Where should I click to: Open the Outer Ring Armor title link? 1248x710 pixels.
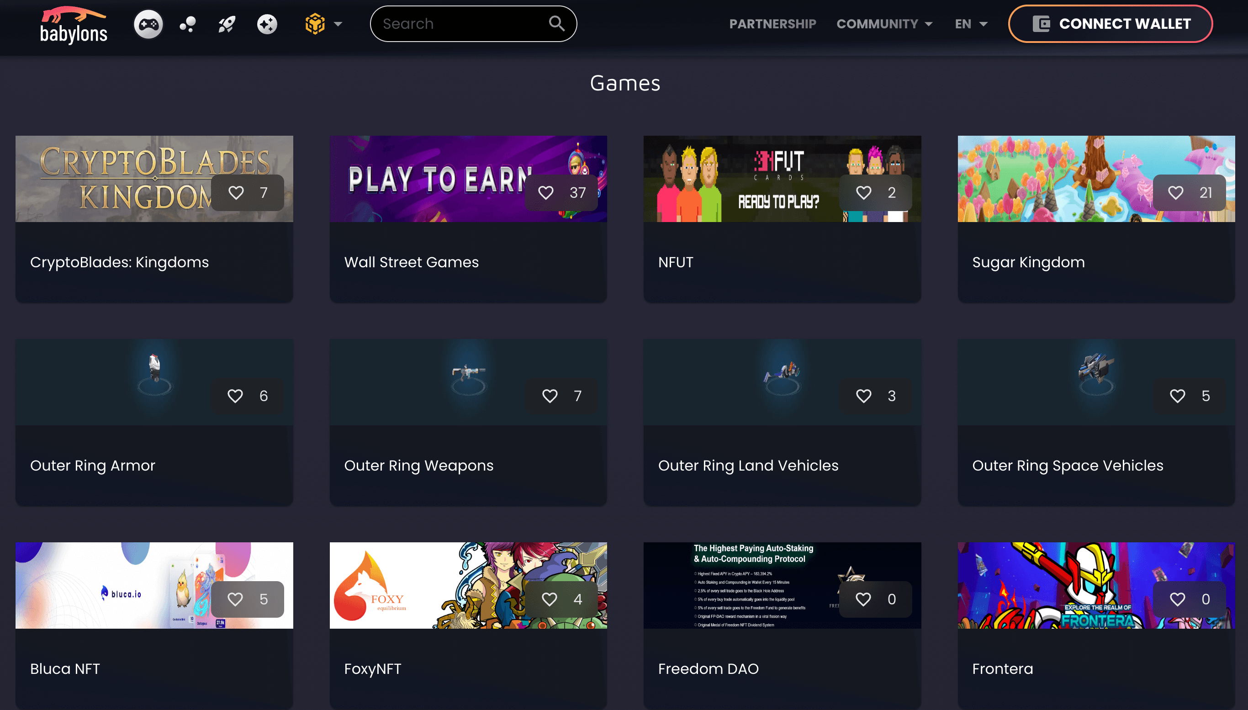tap(93, 466)
